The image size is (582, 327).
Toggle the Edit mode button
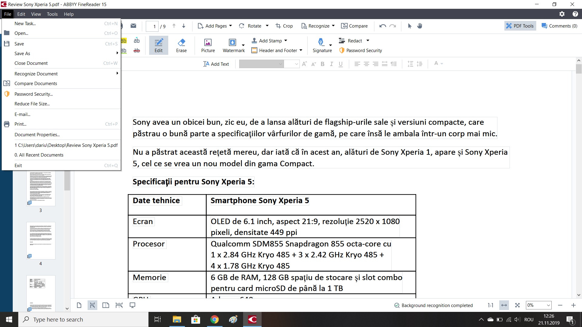pos(159,45)
